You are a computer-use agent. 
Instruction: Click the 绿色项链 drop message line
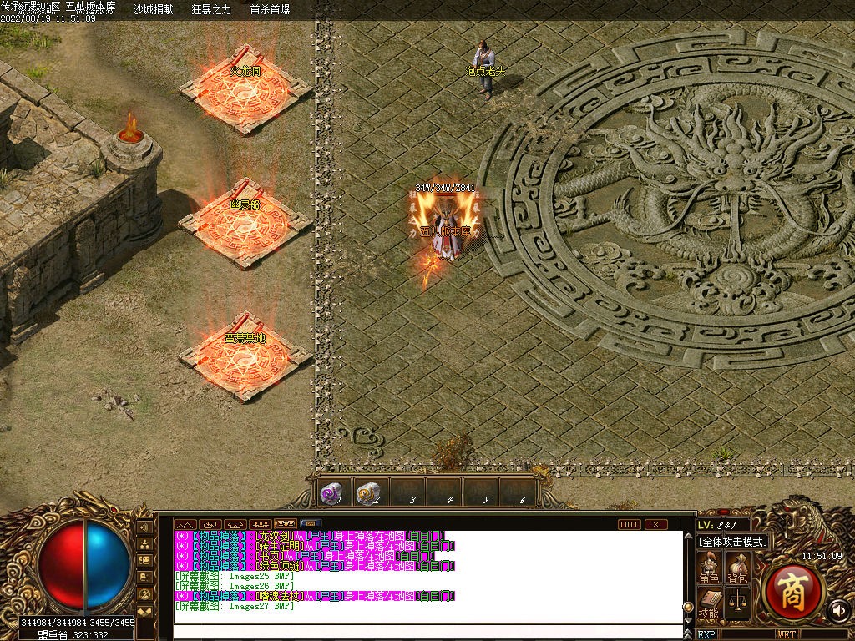(314, 567)
